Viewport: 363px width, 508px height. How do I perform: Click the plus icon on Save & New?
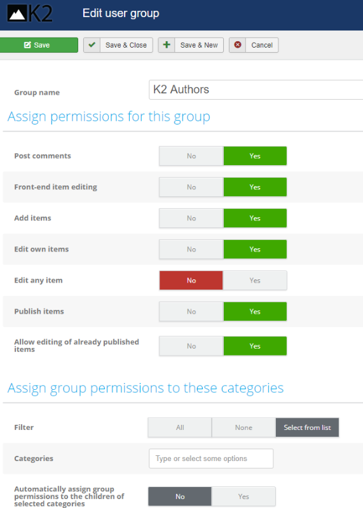coord(167,44)
